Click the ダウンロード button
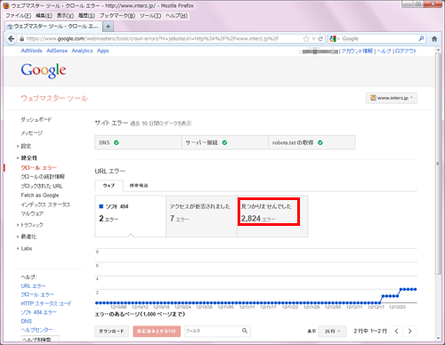 (112, 331)
